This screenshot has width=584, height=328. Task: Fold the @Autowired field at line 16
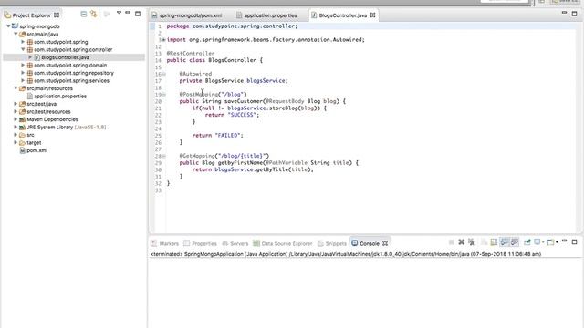(x=163, y=74)
